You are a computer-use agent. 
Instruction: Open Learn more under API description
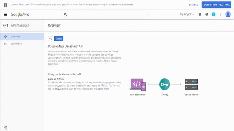point(53,64)
